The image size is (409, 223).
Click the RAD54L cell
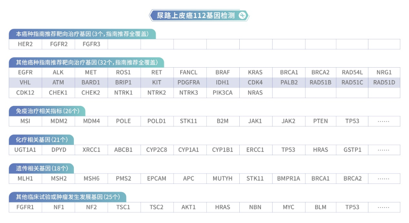pyautogui.click(x=352, y=72)
